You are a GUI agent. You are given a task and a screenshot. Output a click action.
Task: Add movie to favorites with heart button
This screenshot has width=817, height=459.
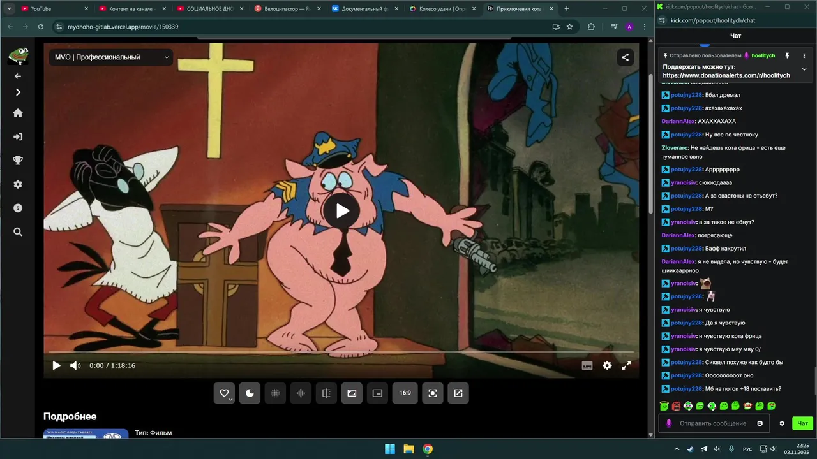click(224, 393)
